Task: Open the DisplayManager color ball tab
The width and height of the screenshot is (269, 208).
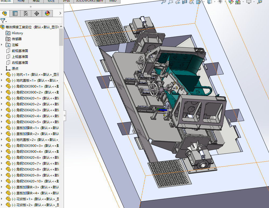Action: tap(47, 13)
